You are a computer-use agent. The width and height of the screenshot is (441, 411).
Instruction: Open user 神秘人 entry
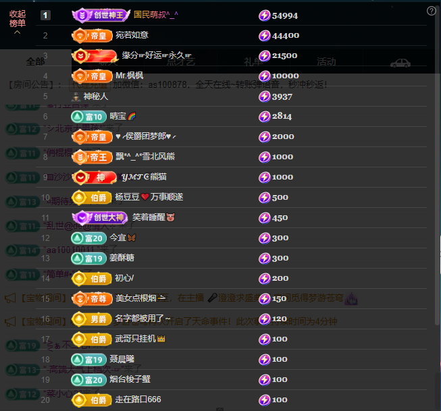pyautogui.click(x=96, y=97)
